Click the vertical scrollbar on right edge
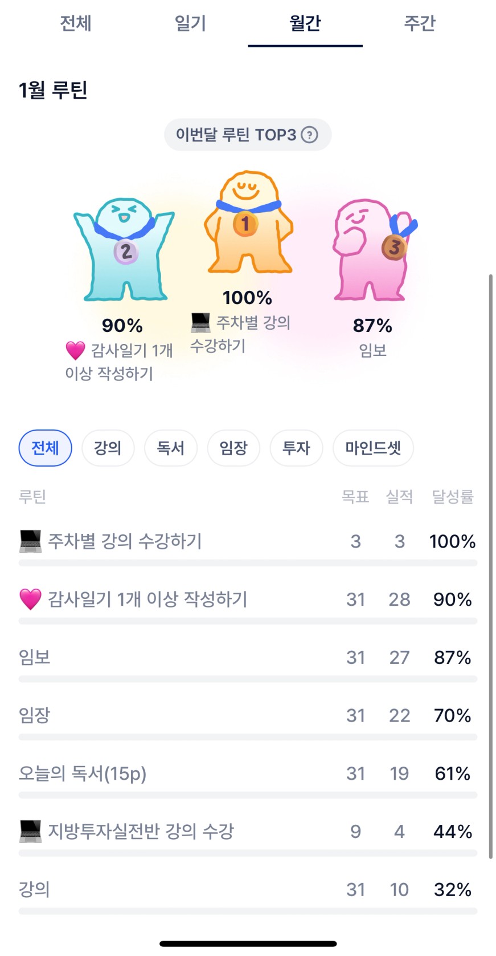Viewport: 496px width, 956px height. [490, 565]
